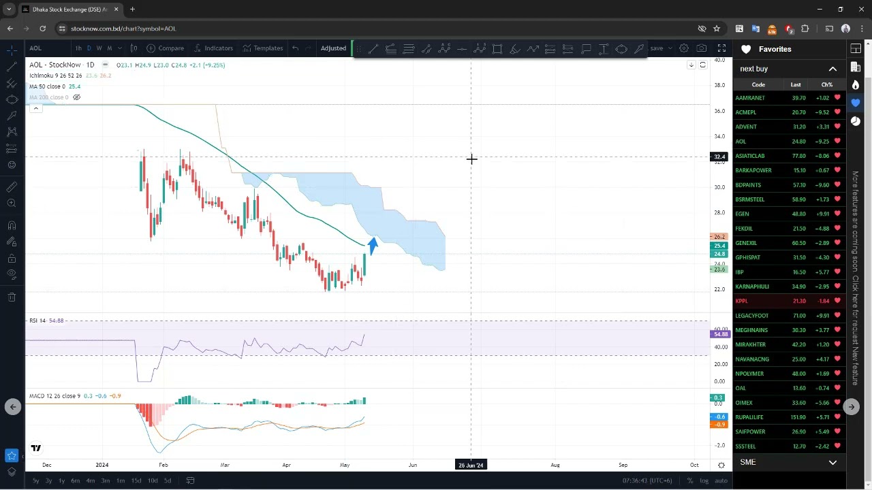Select the horizontal line in floating toolbar
Image resolution: width=872 pixels, height=490 pixels.
462,48
